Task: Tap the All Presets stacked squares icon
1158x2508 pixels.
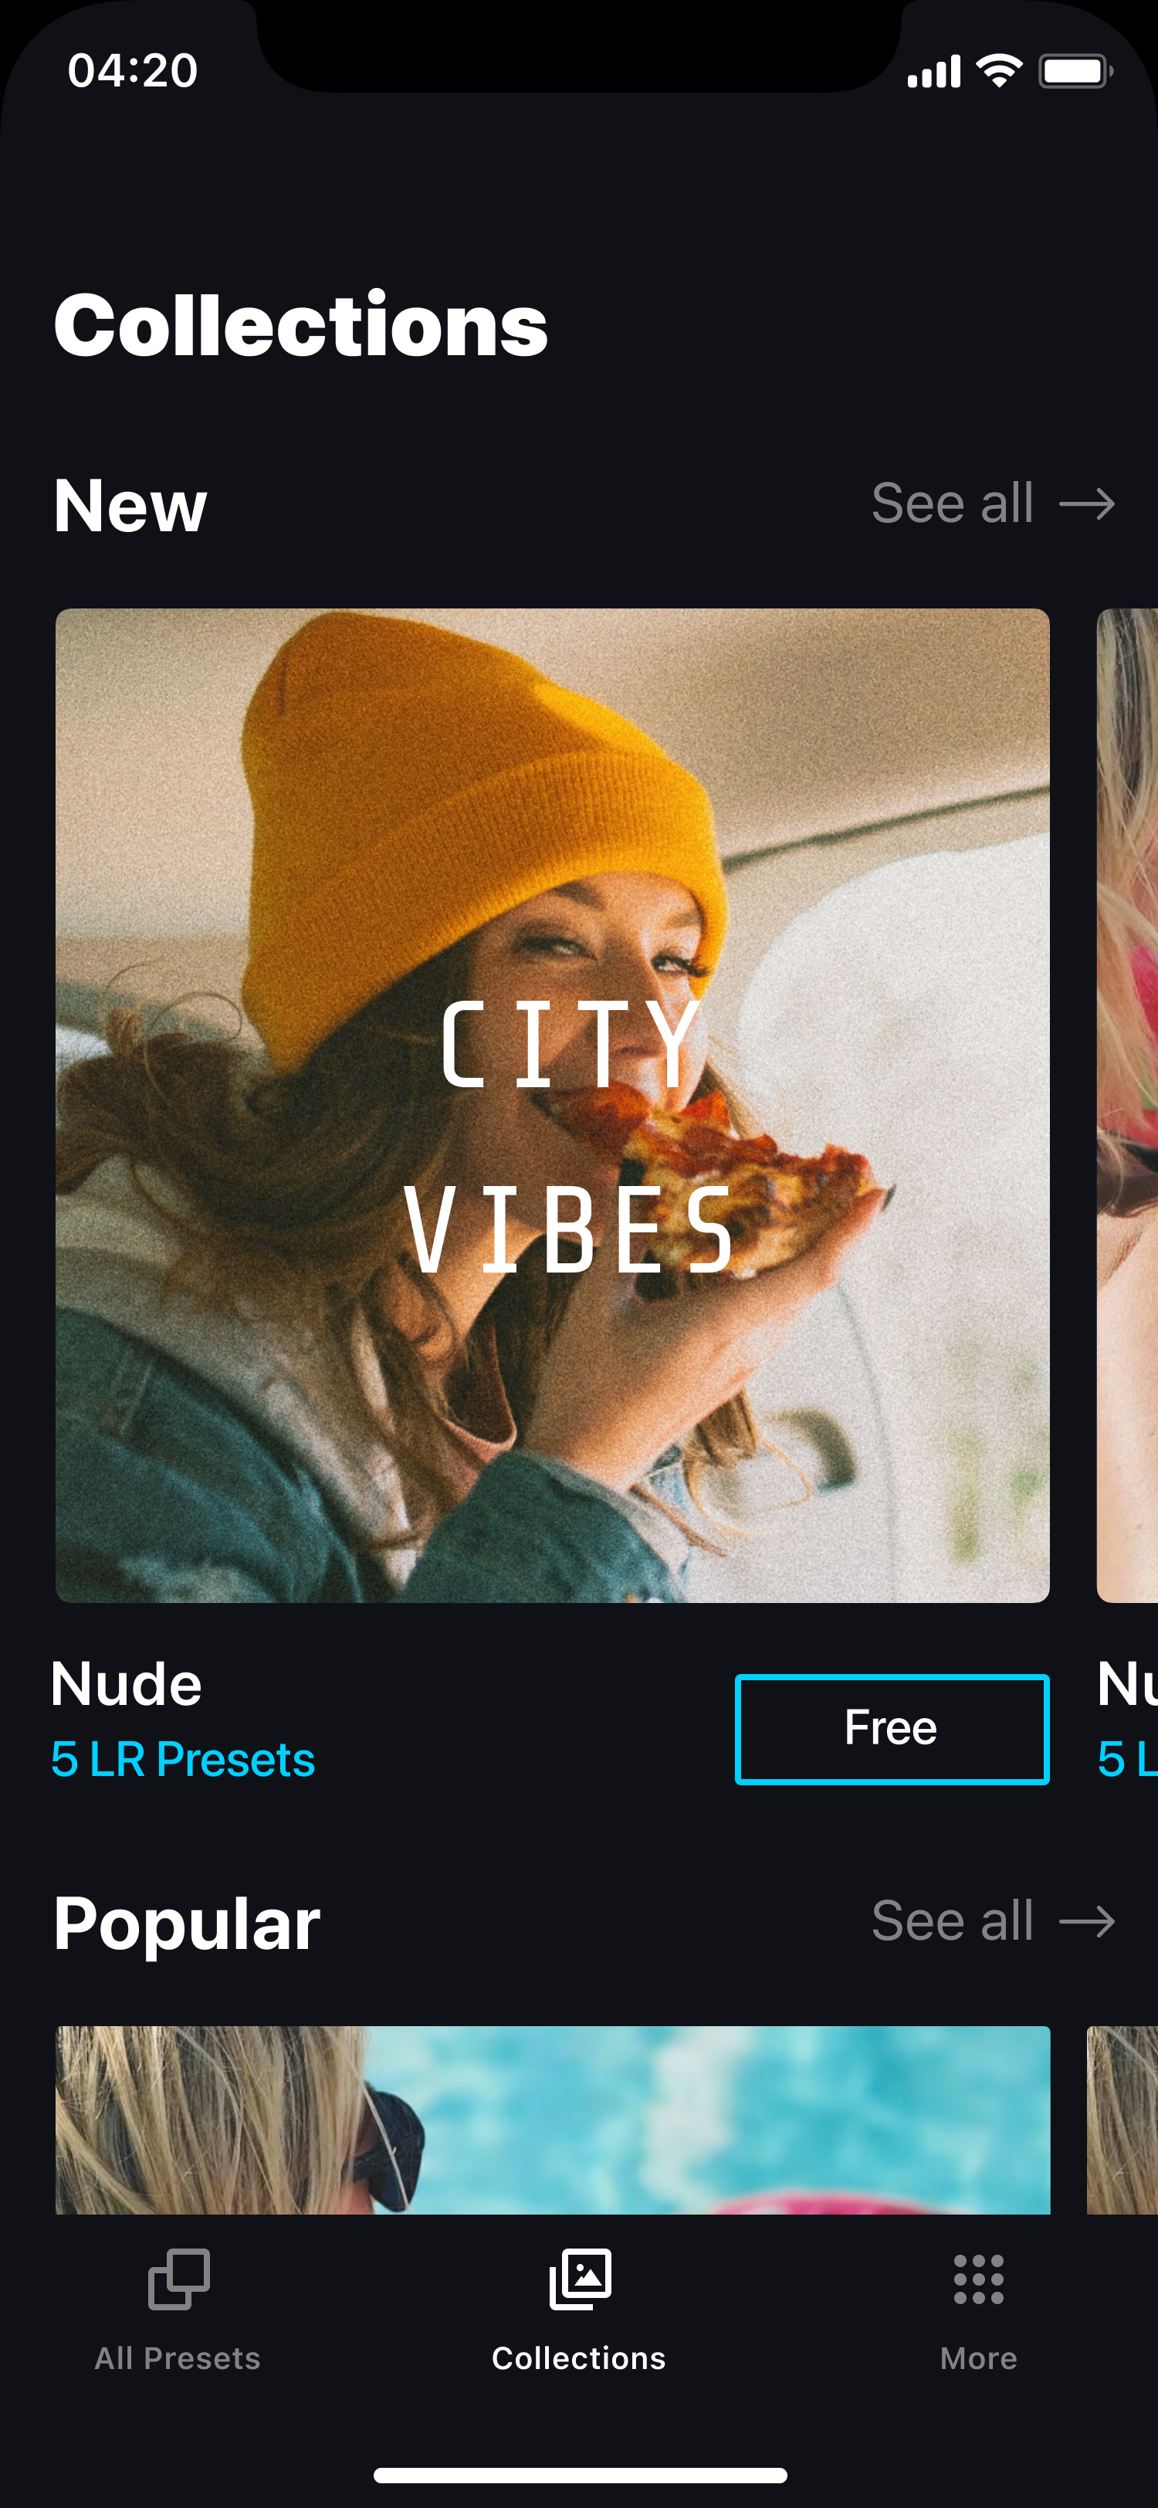Action: point(178,2278)
